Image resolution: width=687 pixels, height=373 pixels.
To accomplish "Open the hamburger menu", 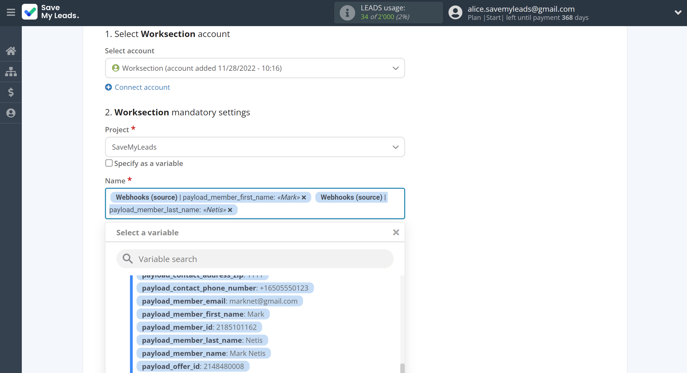I will [x=11, y=12].
